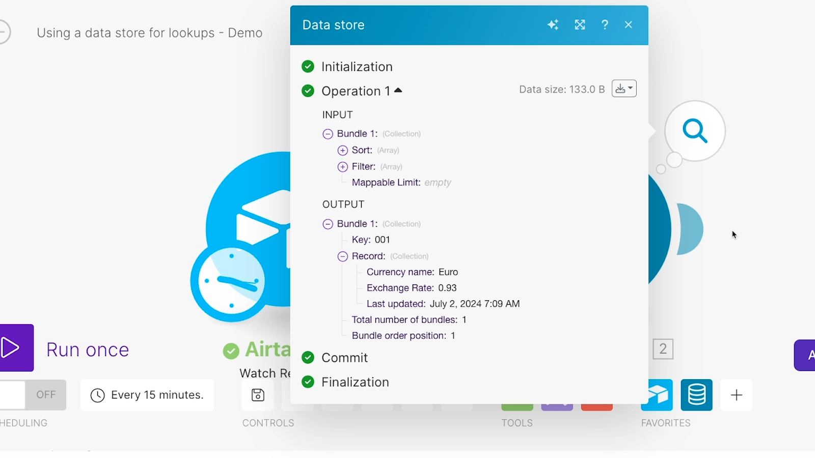
Task: Select the Finalization step
Action: coord(356,382)
